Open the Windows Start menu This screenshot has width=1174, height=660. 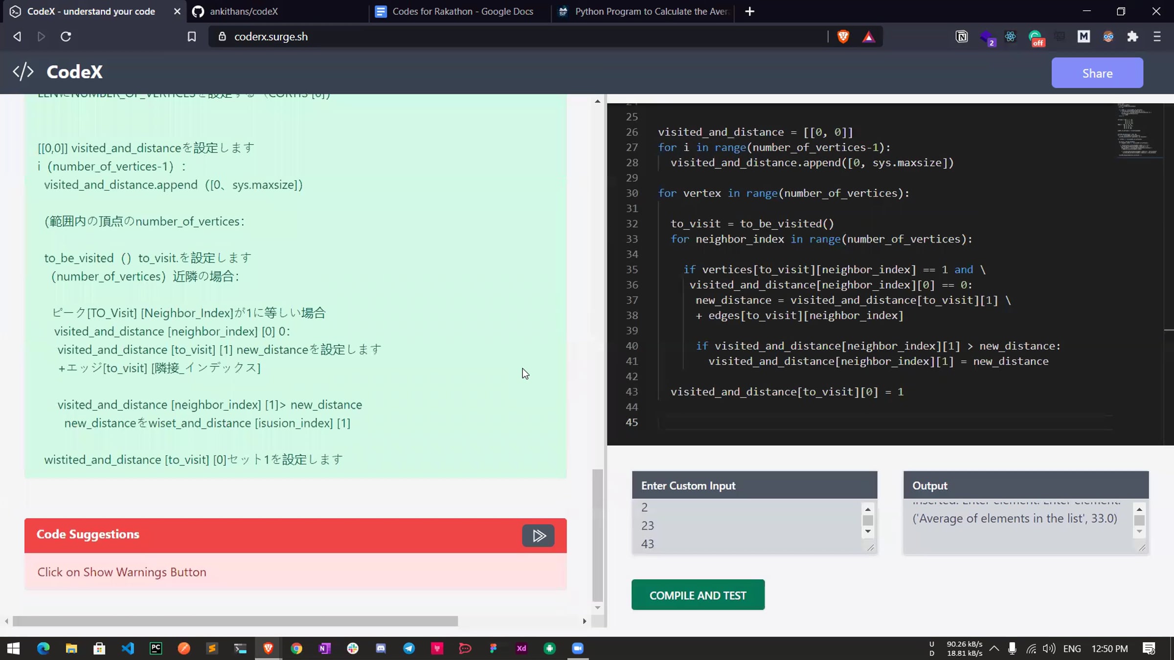pyautogui.click(x=14, y=648)
